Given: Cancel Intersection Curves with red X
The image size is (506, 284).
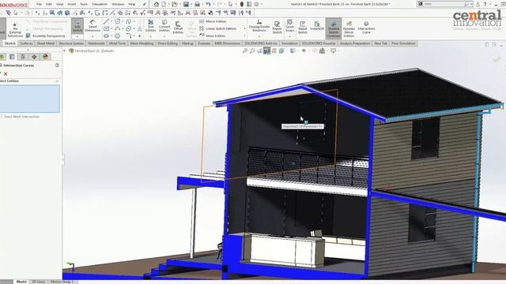Looking at the screenshot, I should click(x=6, y=73).
